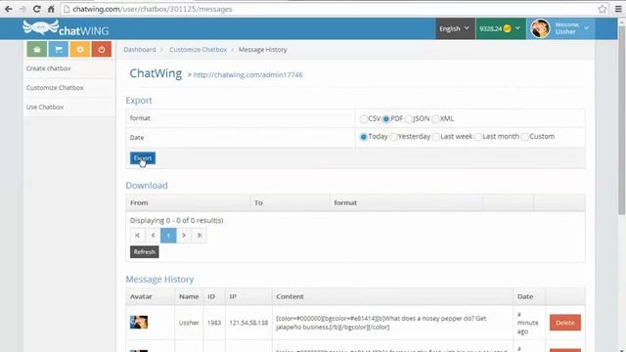This screenshot has height=352, width=626.
Task: Choose Yesterday date range
Action: tap(393, 137)
